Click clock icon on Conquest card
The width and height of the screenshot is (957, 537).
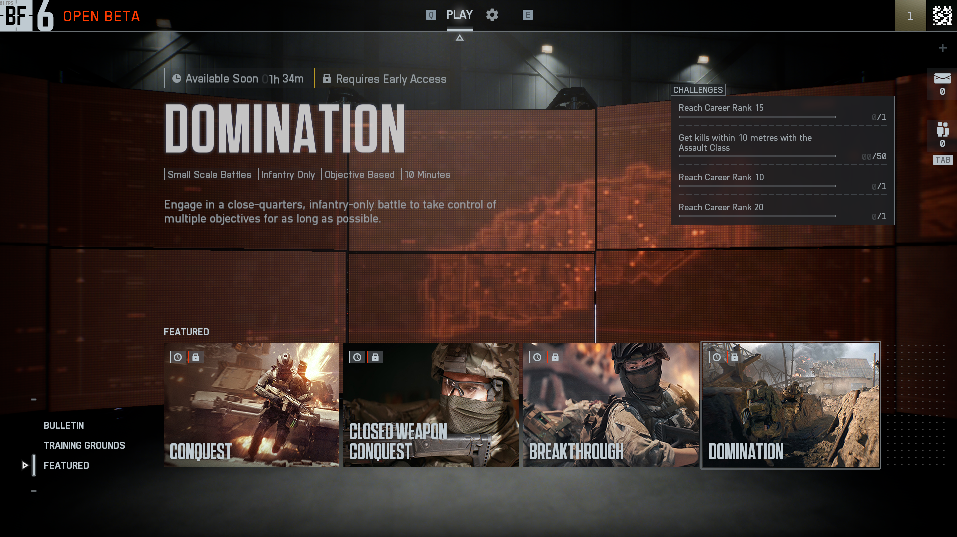click(178, 357)
